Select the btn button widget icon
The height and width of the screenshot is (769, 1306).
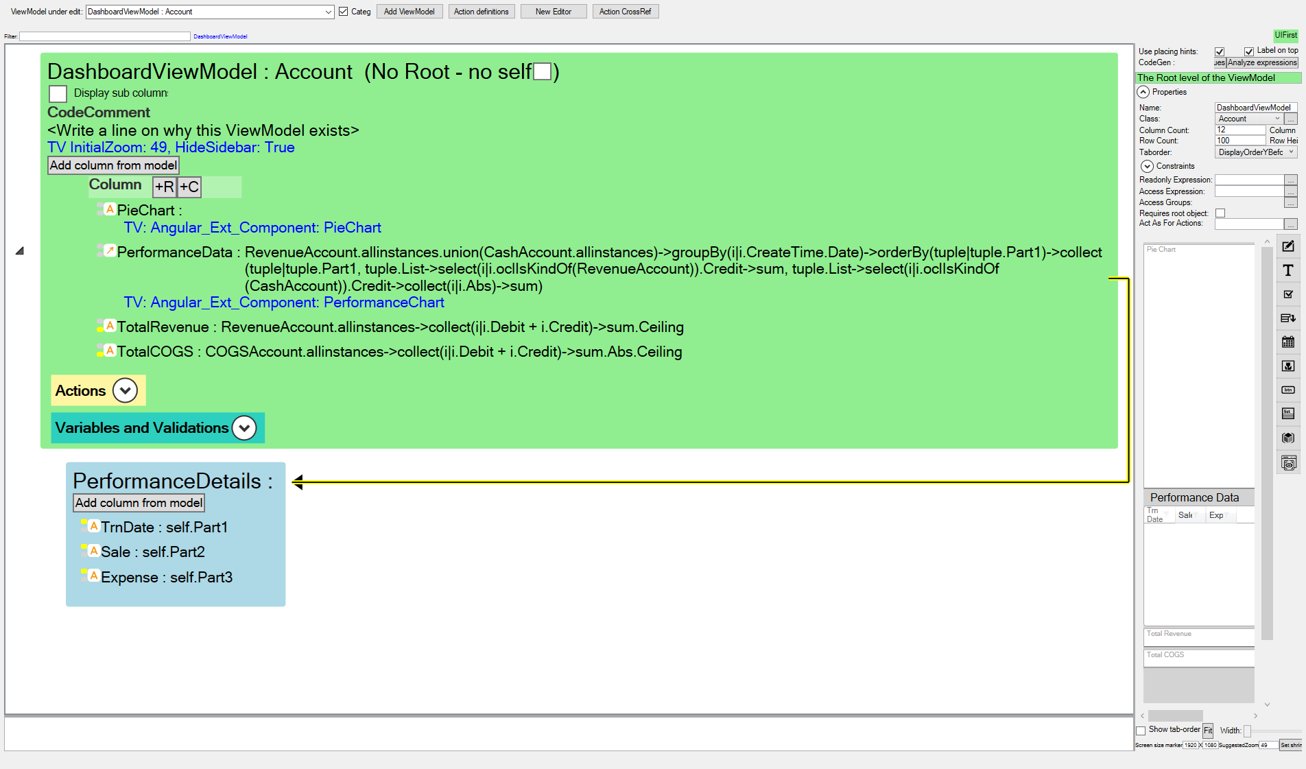1288,390
